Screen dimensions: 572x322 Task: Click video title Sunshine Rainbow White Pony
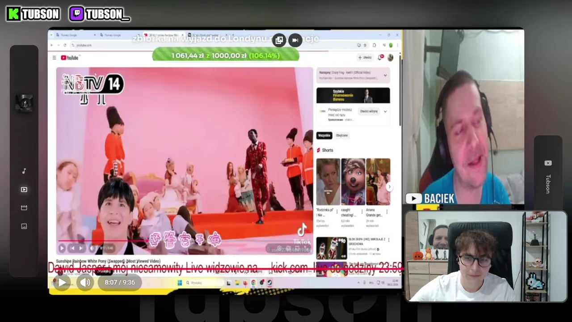[108, 261]
